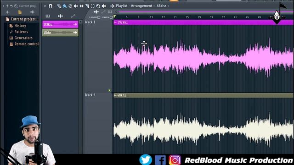Select the Paint brush tool
The width and height of the screenshot is (294, 165).
click(x=65, y=6)
